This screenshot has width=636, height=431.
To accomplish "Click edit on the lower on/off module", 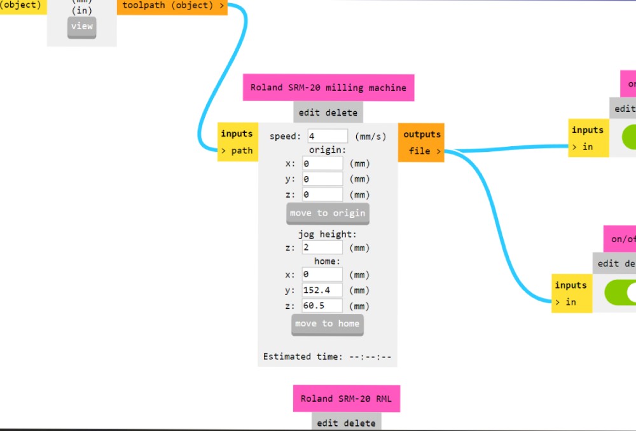I will click(x=608, y=264).
